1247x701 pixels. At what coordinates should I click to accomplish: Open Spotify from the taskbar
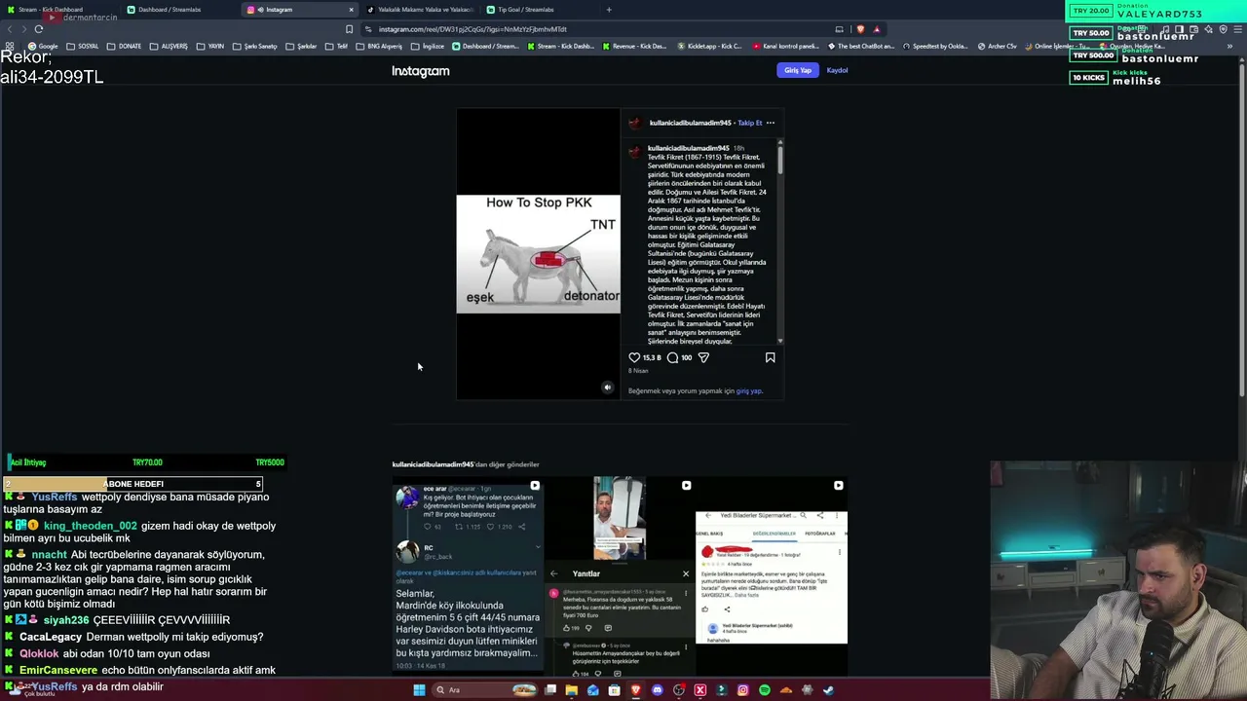(x=765, y=690)
